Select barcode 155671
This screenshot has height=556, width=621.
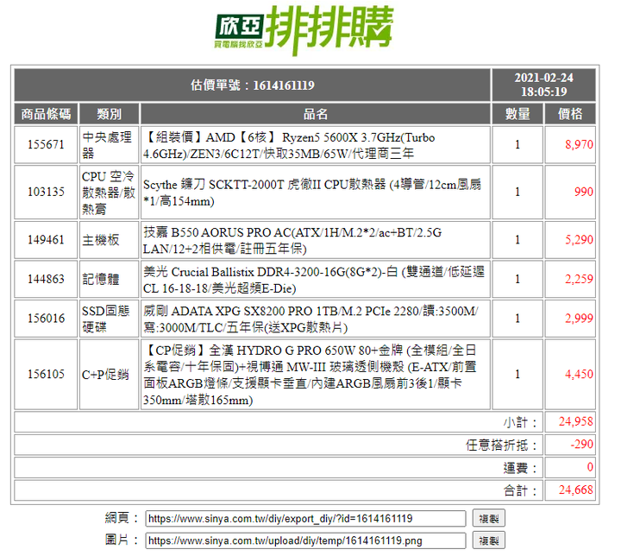coord(46,145)
